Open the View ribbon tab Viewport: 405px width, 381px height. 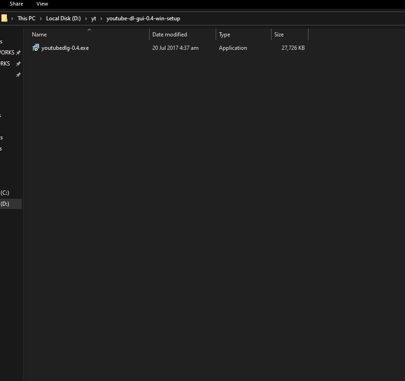42,4
